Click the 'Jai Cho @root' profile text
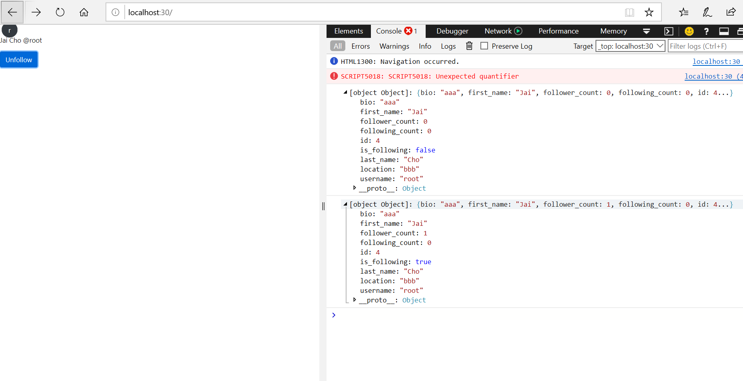This screenshot has height=381, width=743. (x=21, y=40)
